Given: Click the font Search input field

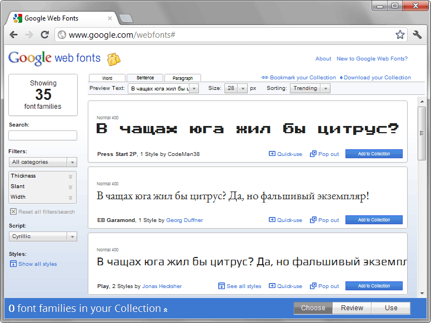Looking at the screenshot, I should pos(43,135).
